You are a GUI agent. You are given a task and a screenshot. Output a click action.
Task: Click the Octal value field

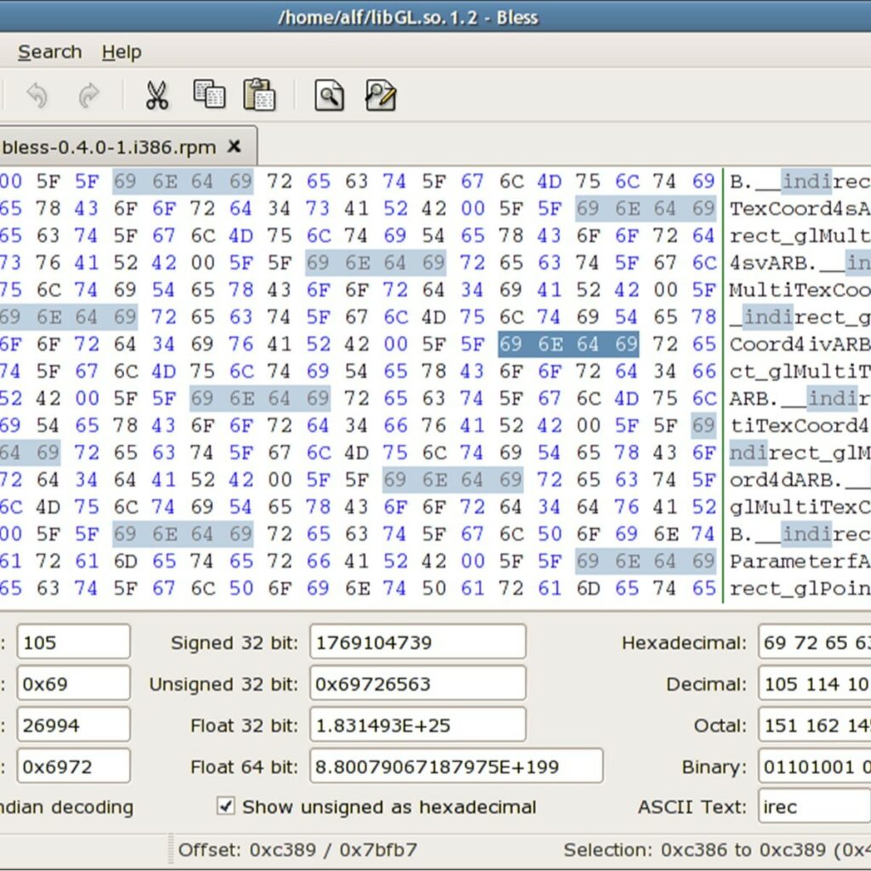tap(814, 725)
